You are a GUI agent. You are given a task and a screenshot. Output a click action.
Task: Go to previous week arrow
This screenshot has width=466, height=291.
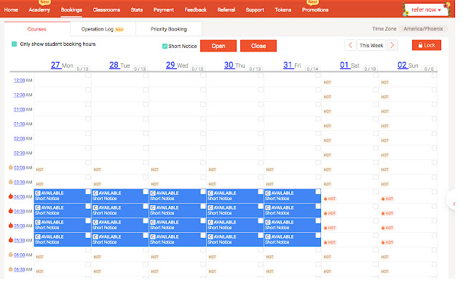[x=350, y=45]
